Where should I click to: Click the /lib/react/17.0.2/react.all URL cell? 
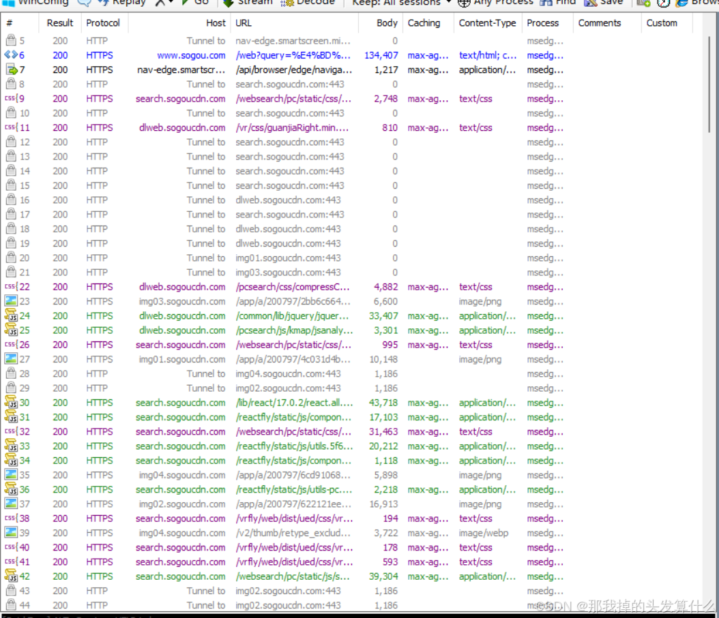coord(295,403)
